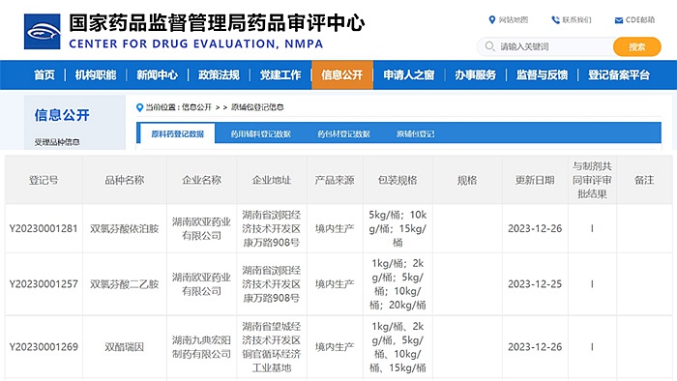Viewport: 677px width, 381px height.
Task: Click the 产品来源 column header
Action: point(335,180)
